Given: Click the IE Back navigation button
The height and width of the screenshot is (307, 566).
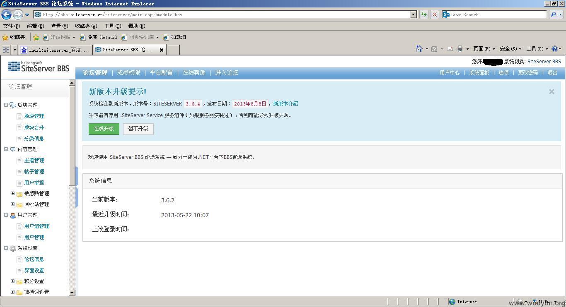Looking at the screenshot, I should pyautogui.click(x=6, y=14).
